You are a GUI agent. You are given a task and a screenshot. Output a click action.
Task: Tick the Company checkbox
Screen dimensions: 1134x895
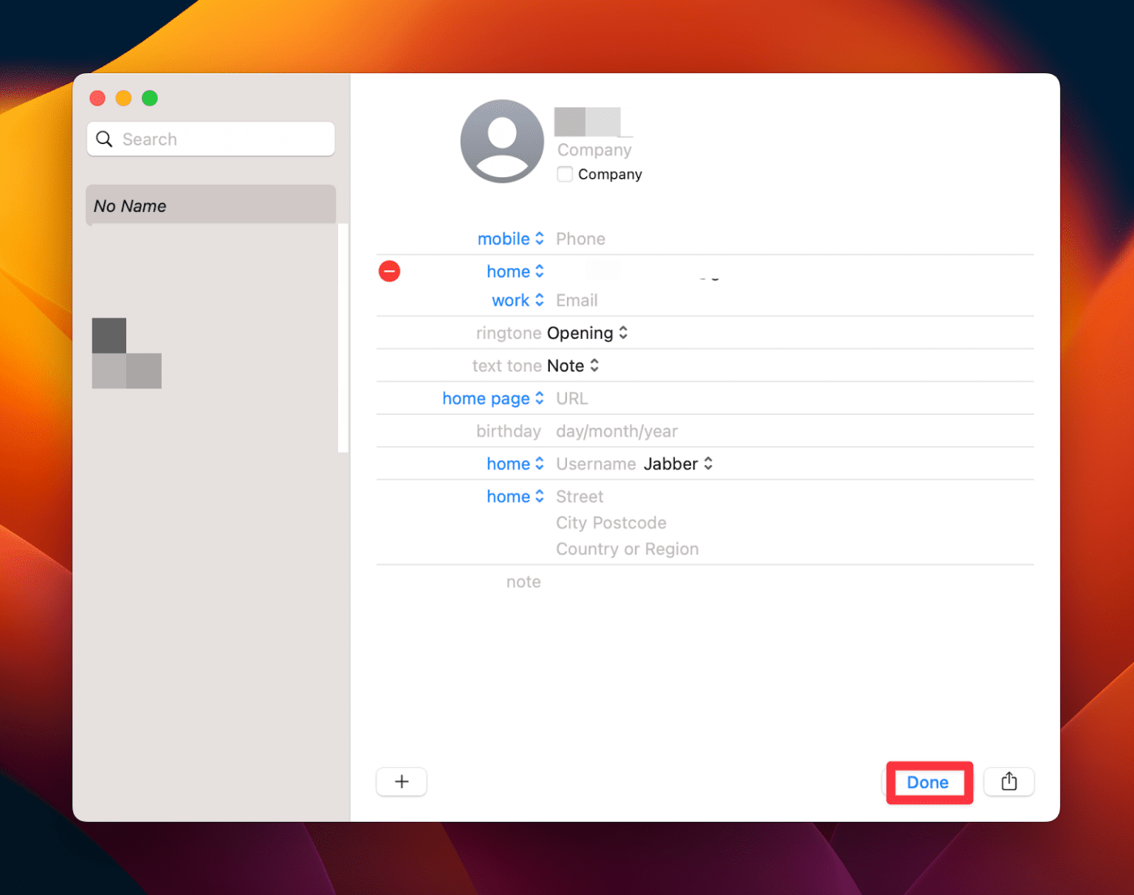point(565,174)
